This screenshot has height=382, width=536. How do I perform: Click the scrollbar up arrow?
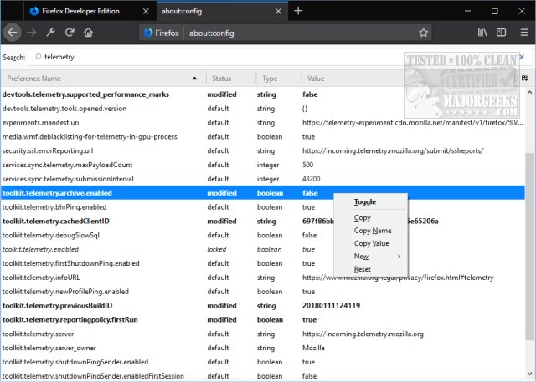tap(530, 92)
